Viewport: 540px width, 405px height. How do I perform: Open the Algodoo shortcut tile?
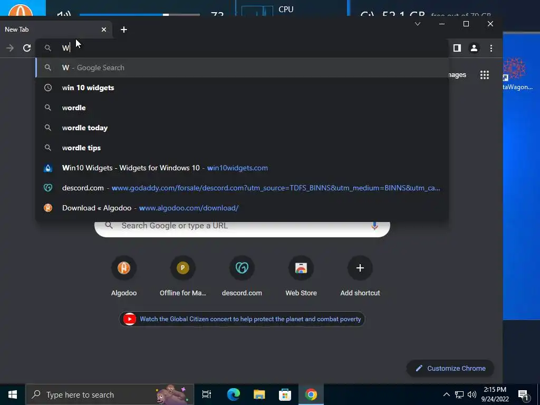pos(124,276)
